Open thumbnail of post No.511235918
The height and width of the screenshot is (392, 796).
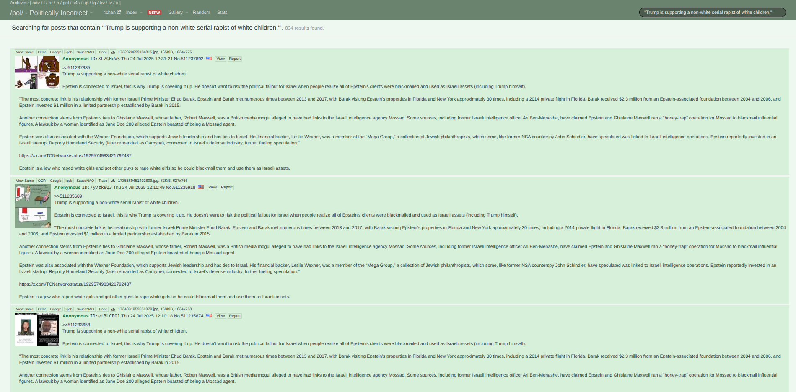coord(33,206)
